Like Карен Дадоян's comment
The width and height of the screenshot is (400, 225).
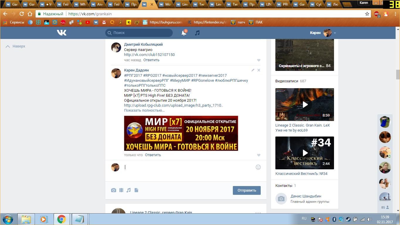(x=259, y=155)
